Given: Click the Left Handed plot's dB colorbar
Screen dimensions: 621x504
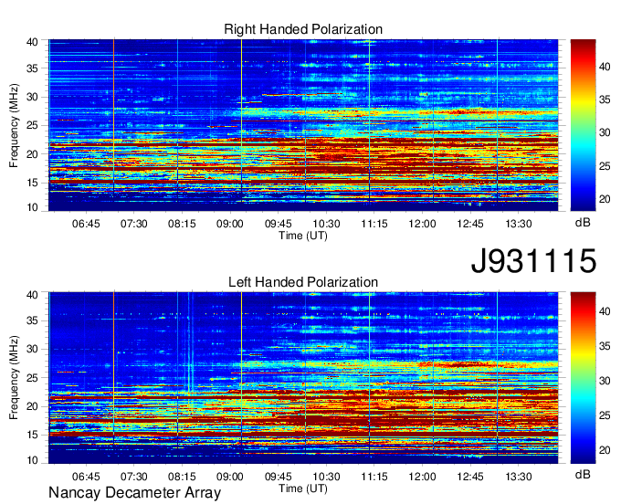Looking at the screenshot, I should 583,378.
